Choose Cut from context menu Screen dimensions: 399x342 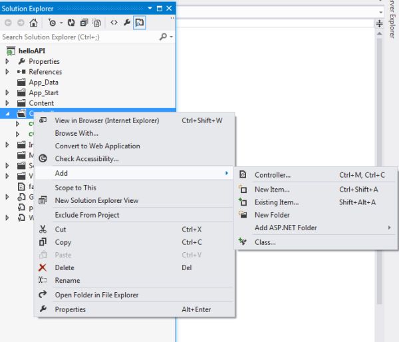point(134,230)
